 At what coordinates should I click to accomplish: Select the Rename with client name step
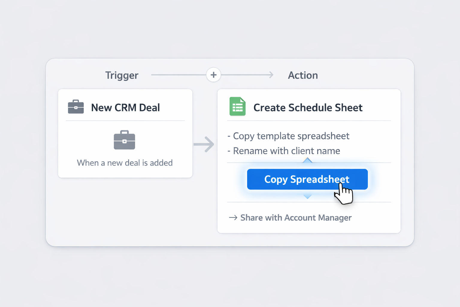click(284, 151)
